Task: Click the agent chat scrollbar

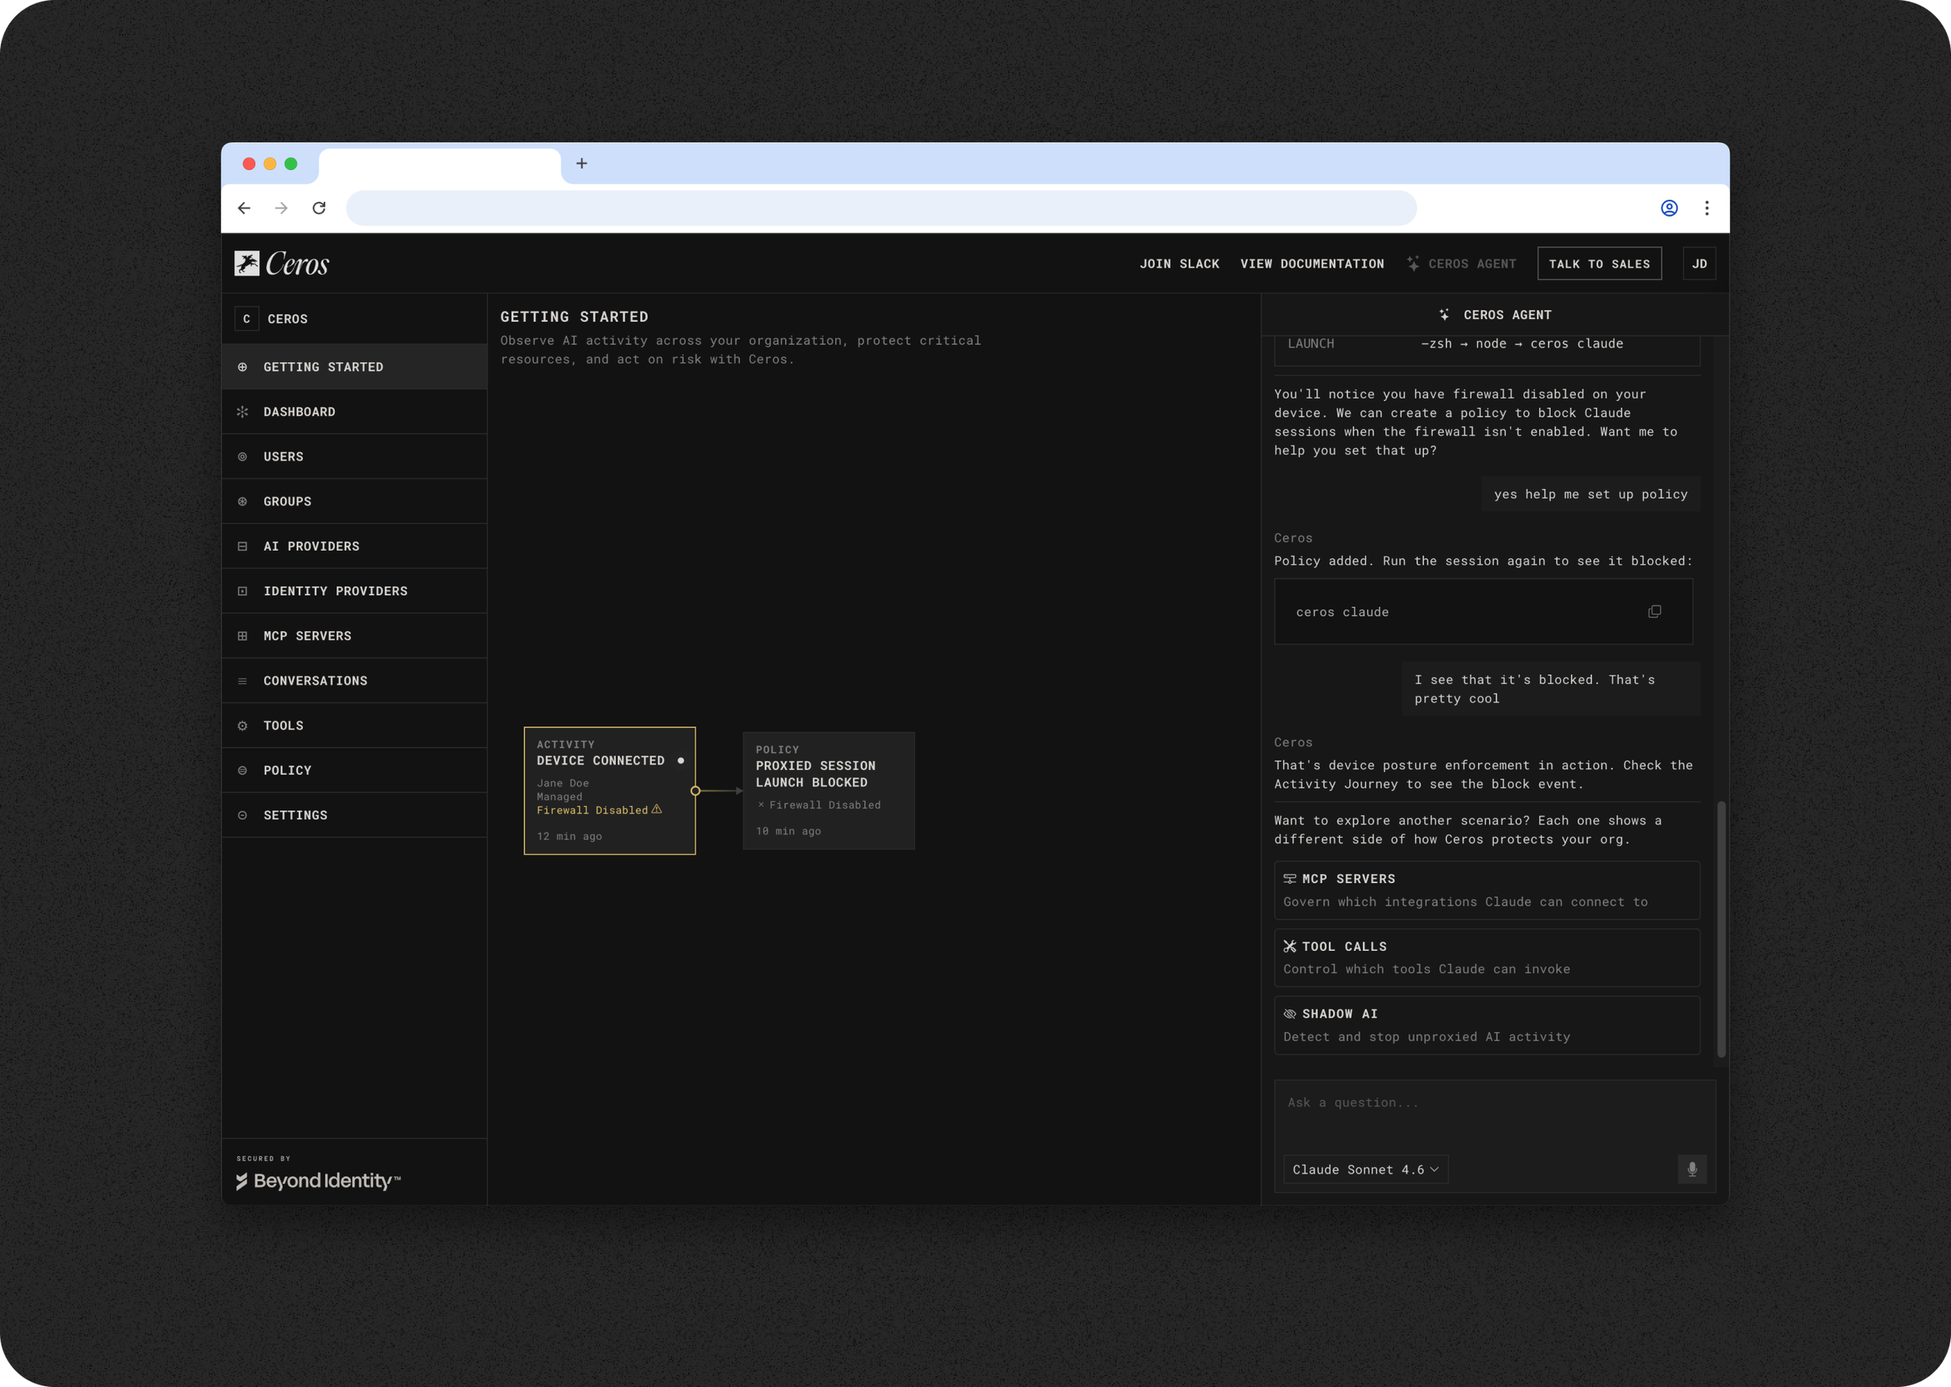Action: coord(1720,928)
